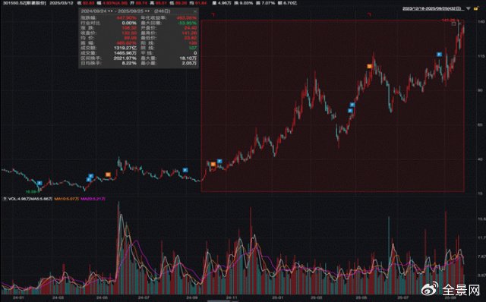Click the blue marker at the 16.69 low
The height and width of the screenshot is (302, 486).
pos(39,184)
